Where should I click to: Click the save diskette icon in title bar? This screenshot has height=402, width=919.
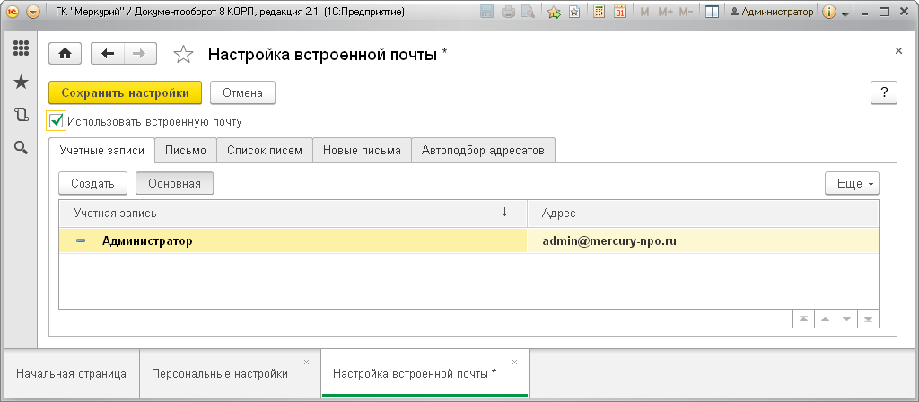click(x=486, y=12)
